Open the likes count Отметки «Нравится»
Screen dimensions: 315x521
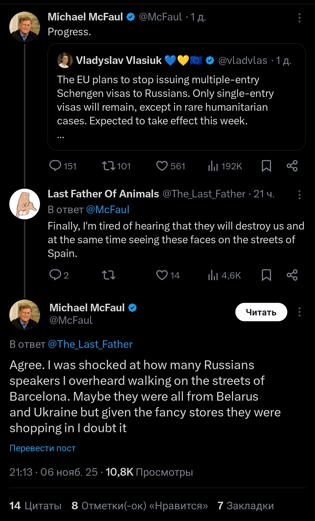[140, 506]
